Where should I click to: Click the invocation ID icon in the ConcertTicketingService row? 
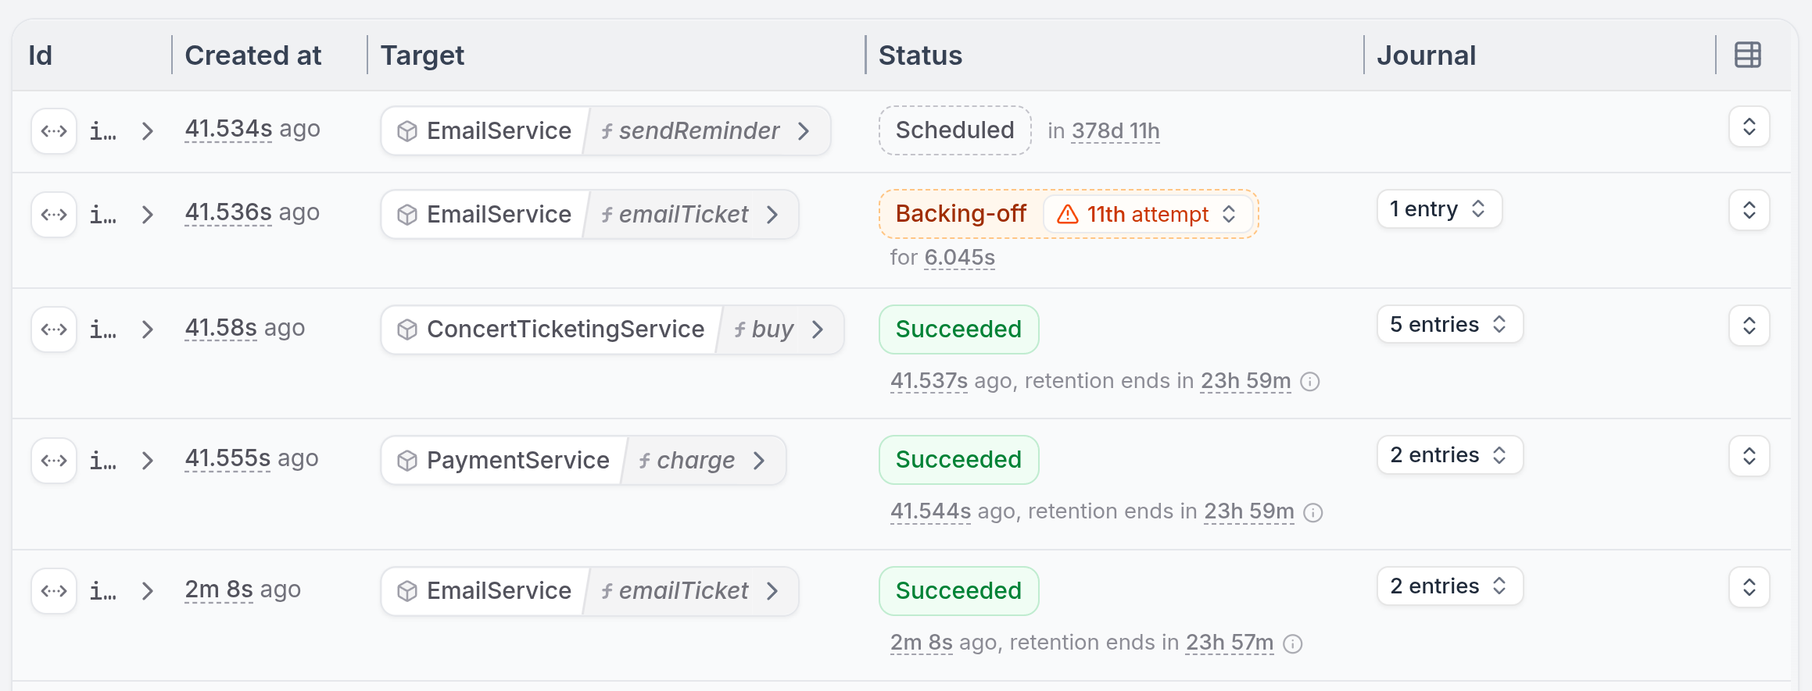pos(54,329)
